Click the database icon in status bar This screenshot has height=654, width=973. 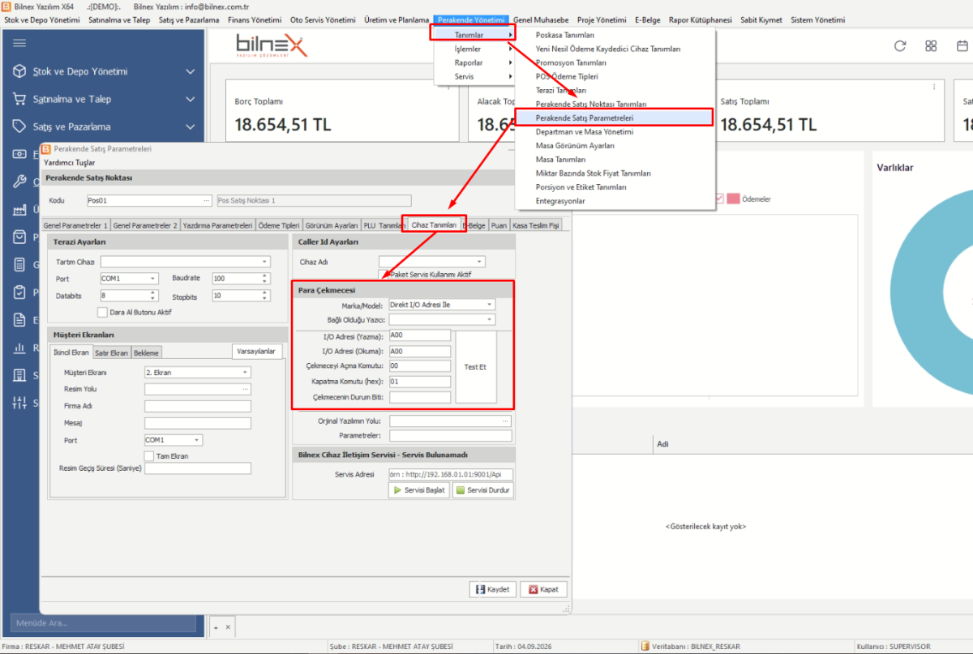[x=645, y=647]
